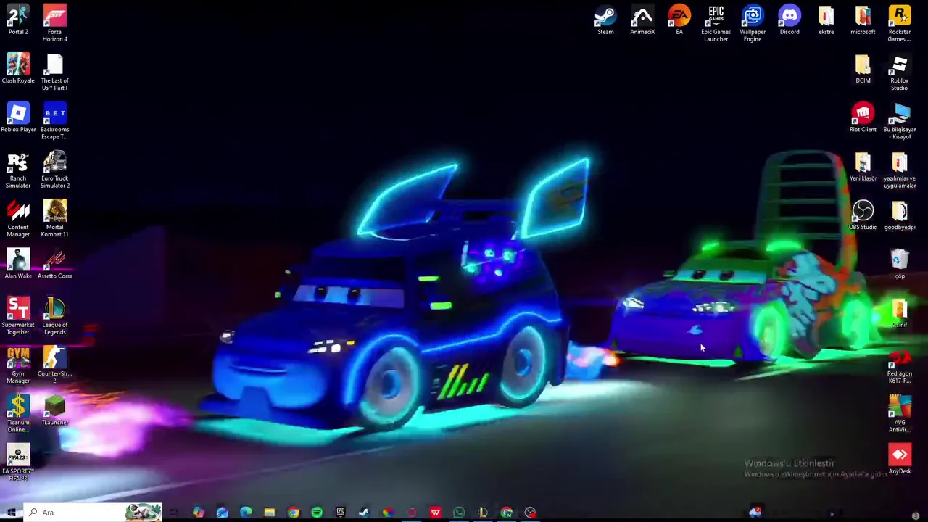Open the Portal 2 desktop shortcut
Viewport: 928px width, 522px height.
point(18,20)
